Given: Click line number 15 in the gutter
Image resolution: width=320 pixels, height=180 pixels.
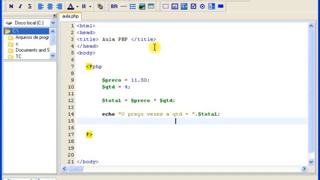Looking at the screenshot, I should click(71, 121).
